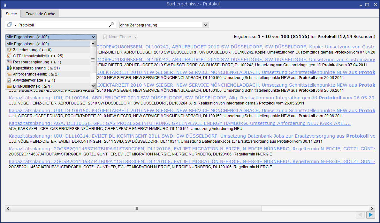Image resolution: width=380 pixels, height=223 pixels.
Task: Go to next results page arrow
Action: [370, 215]
